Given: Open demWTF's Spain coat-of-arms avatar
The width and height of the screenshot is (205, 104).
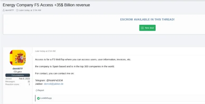Looking at the screenshot, I should [18, 58].
